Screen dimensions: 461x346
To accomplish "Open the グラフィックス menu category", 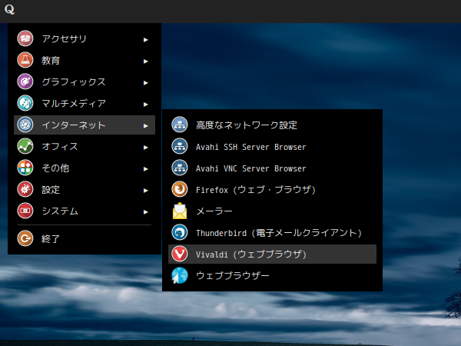I will click(85, 82).
